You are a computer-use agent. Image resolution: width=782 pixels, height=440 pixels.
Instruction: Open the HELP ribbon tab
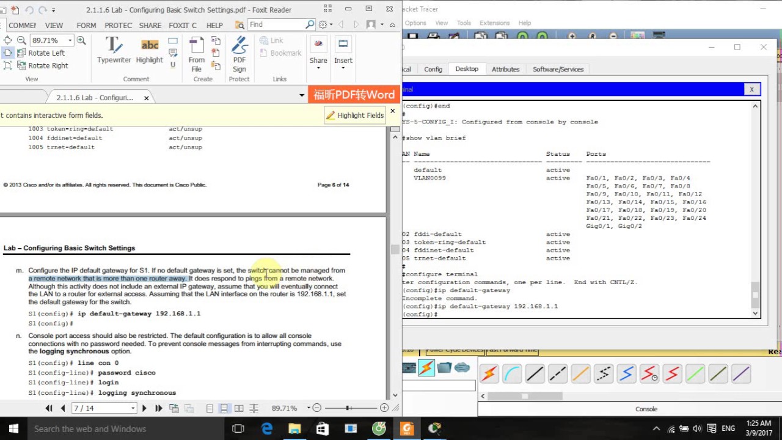pos(214,25)
